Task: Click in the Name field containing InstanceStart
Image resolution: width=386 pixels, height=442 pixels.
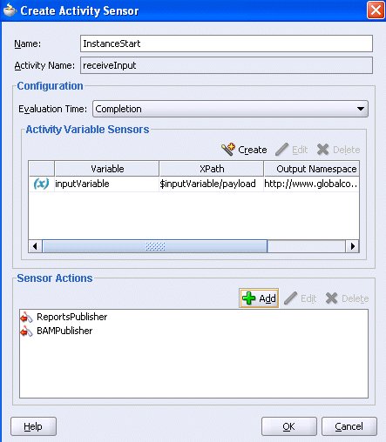Action: coord(227,44)
